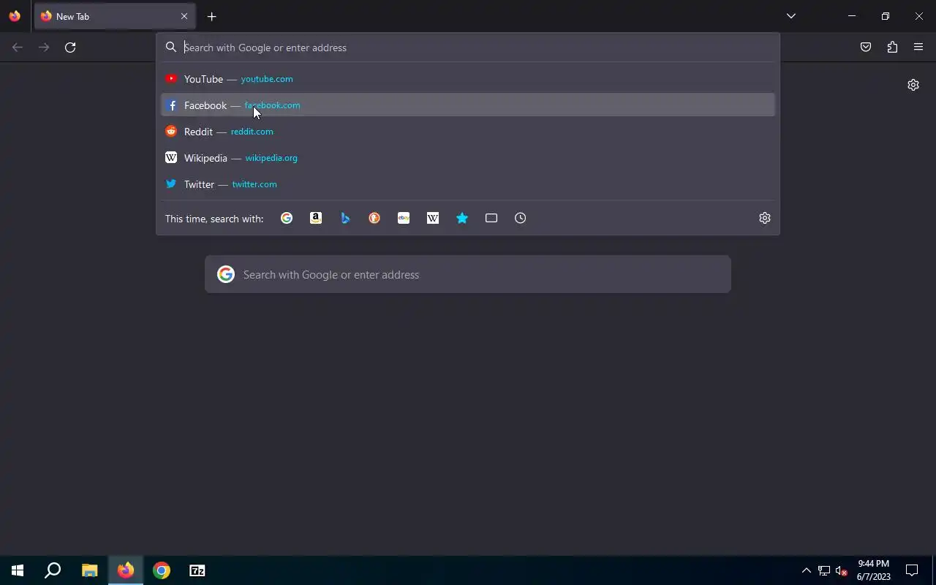Open search settings gear in dropdown

[765, 218]
